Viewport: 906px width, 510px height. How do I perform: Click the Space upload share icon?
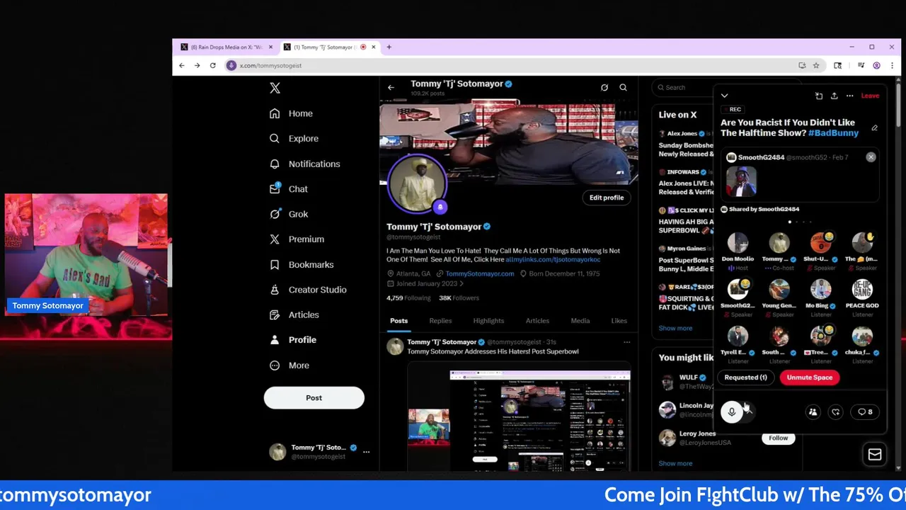point(834,96)
